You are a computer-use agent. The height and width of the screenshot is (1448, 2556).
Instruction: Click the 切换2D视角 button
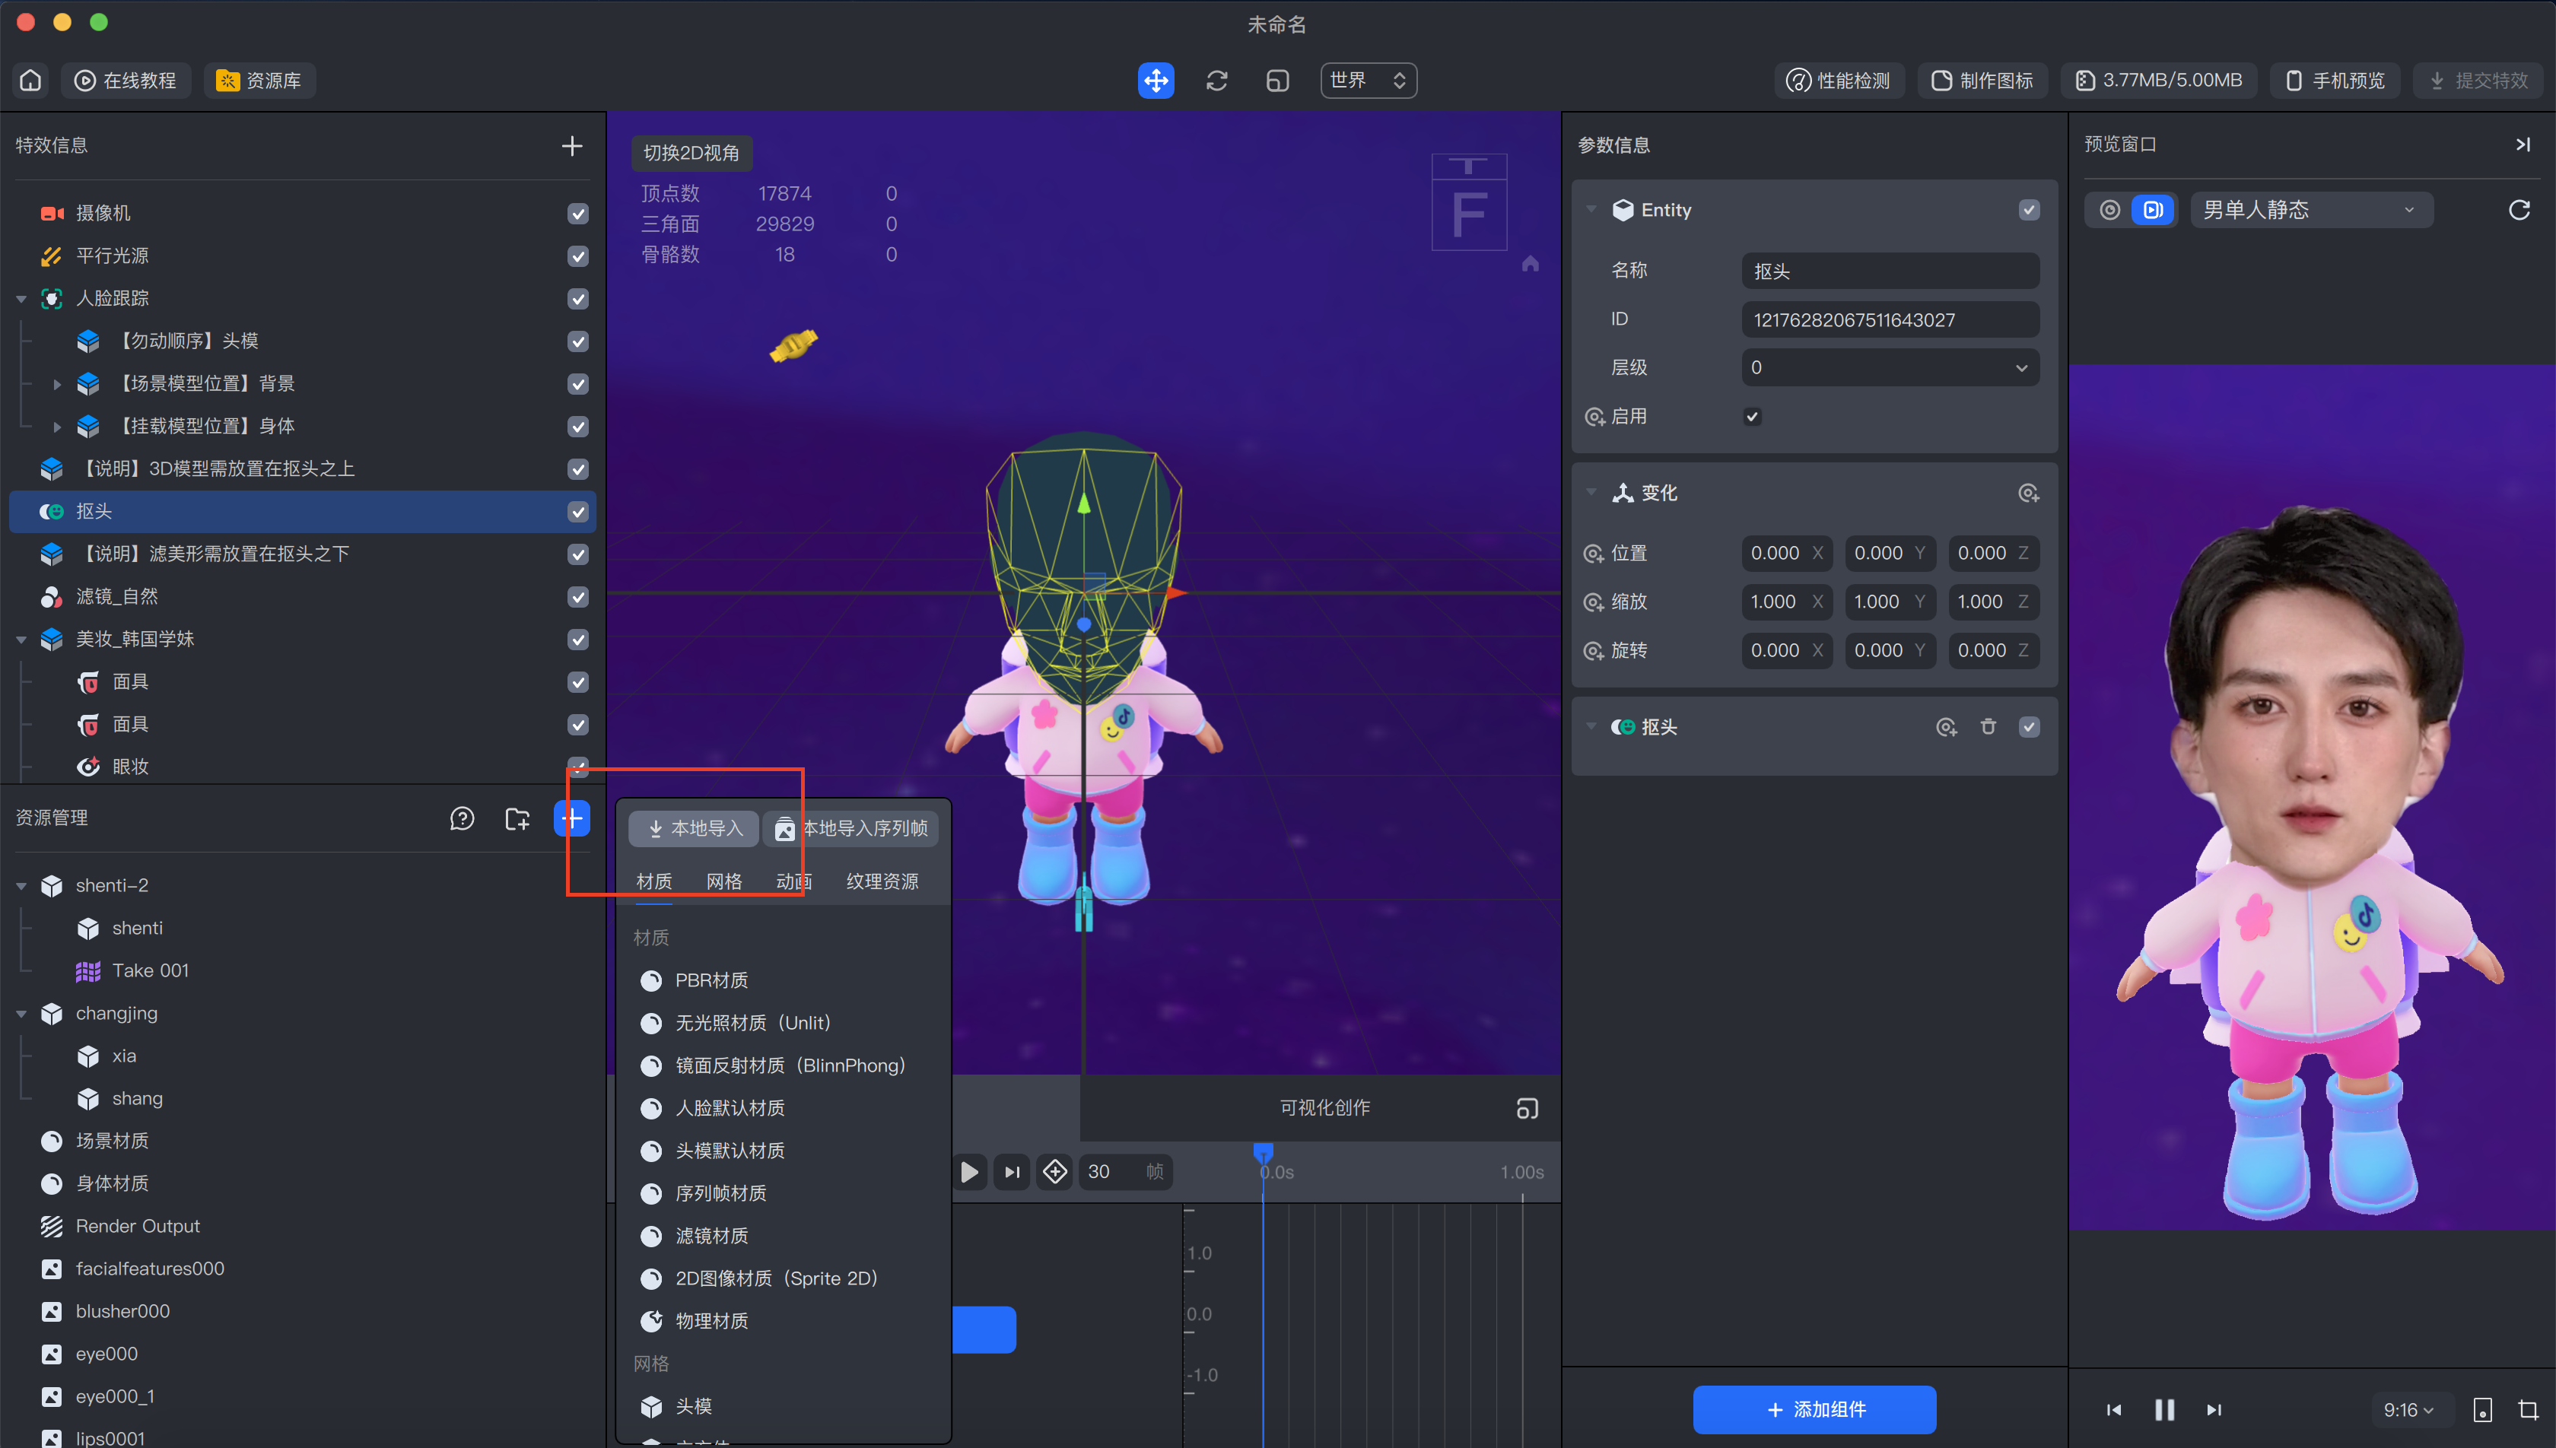[691, 152]
